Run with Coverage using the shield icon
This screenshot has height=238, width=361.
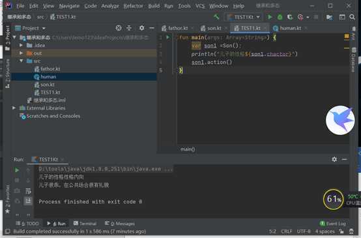[x=289, y=17]
